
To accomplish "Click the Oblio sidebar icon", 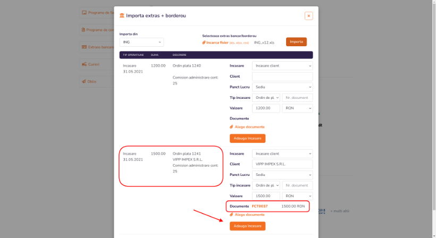I will pyautogui.click(x=84, y=81).
